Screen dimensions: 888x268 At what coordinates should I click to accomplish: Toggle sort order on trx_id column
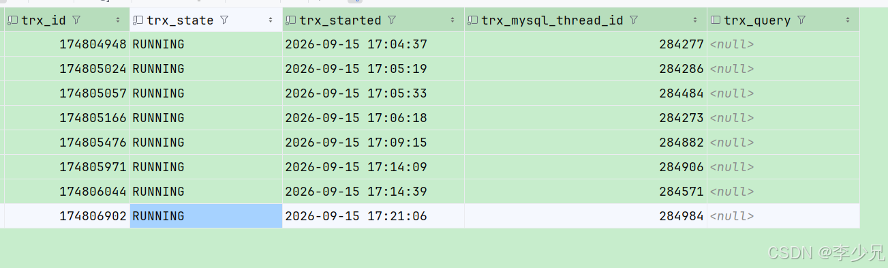pos(119,20)
